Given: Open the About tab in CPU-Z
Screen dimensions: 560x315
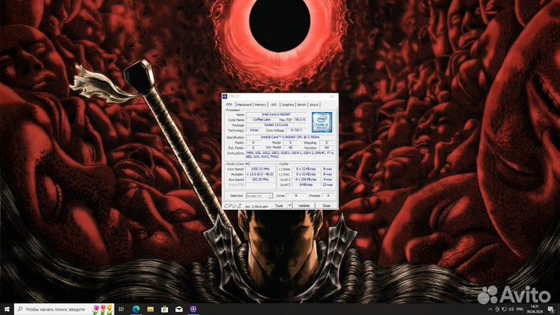Looking at the screenshot, I should tap(313, 105).
